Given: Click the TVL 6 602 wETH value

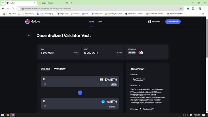Looking at the screenshot, I should (47, 53).
